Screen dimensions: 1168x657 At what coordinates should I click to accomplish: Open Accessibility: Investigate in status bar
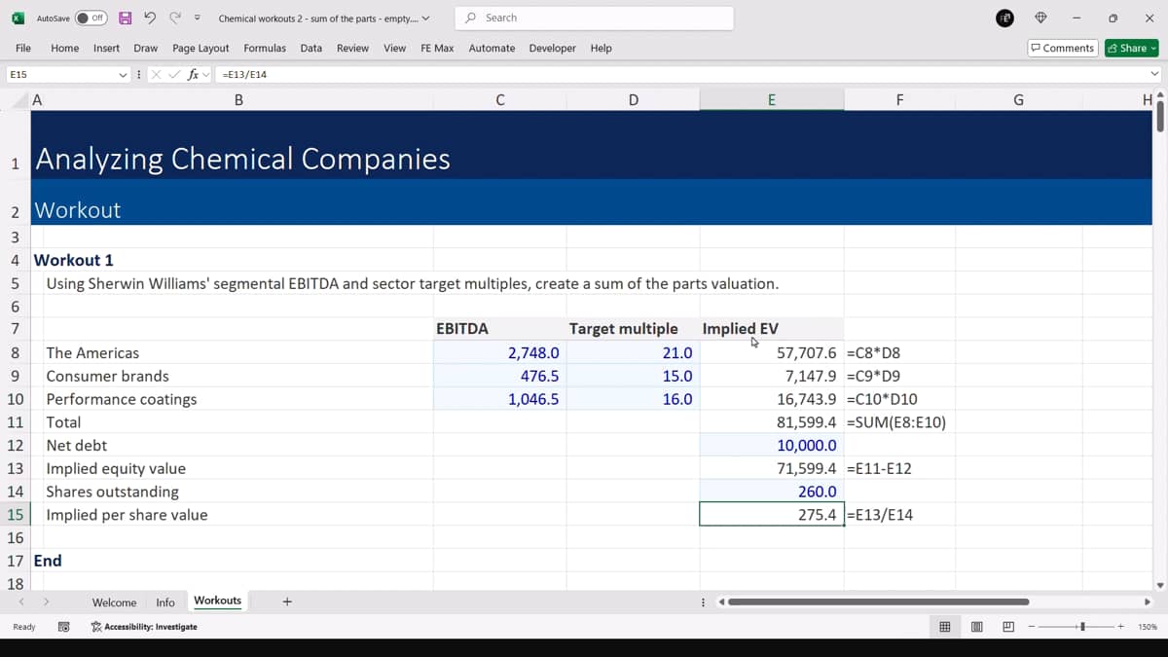[143, 627]
